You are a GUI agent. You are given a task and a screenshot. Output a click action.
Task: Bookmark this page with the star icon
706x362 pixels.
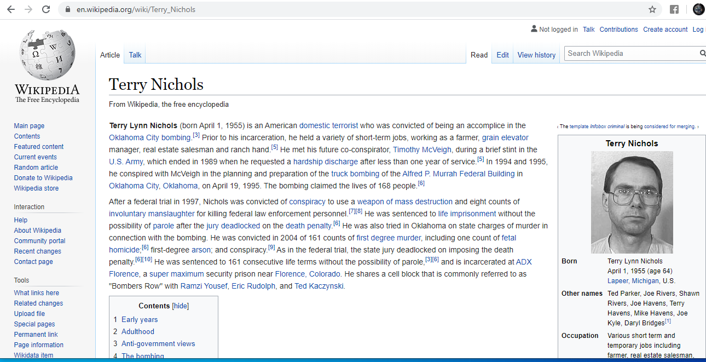[652, 9]
